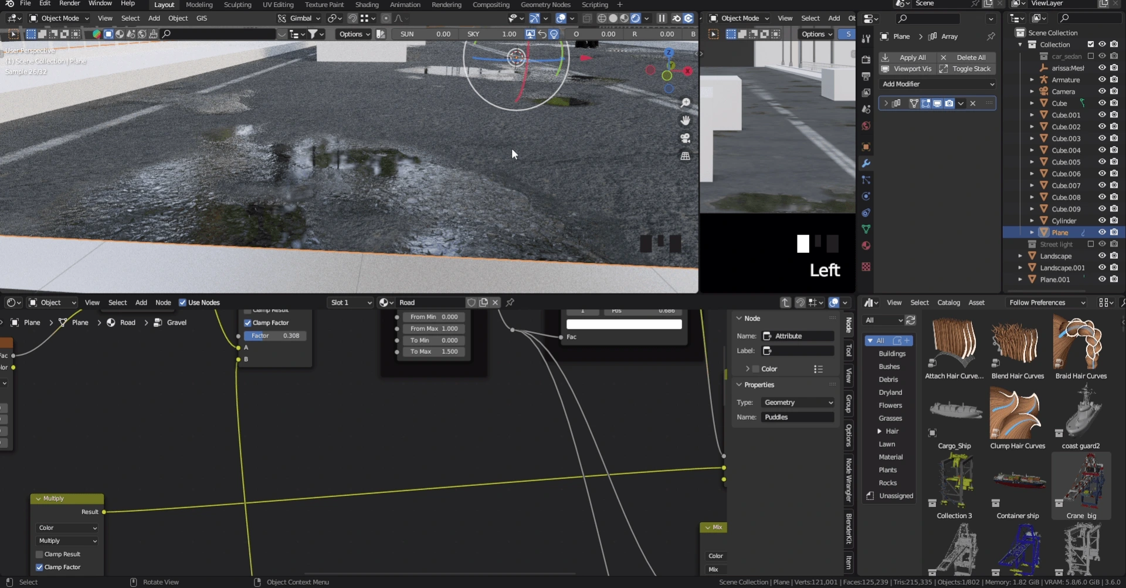
Task: Open the Node Wrangler sidebar tab
Action: click(849, 481)
